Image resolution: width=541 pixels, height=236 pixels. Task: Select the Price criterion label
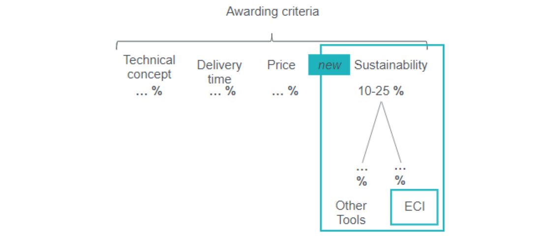click(281, 65)
